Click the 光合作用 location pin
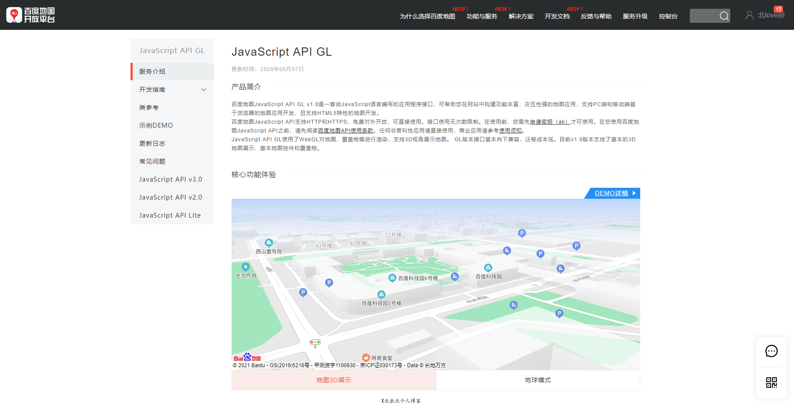Image resolution: width=794 pixels, height=408 pixels. (x=245, y=267)
